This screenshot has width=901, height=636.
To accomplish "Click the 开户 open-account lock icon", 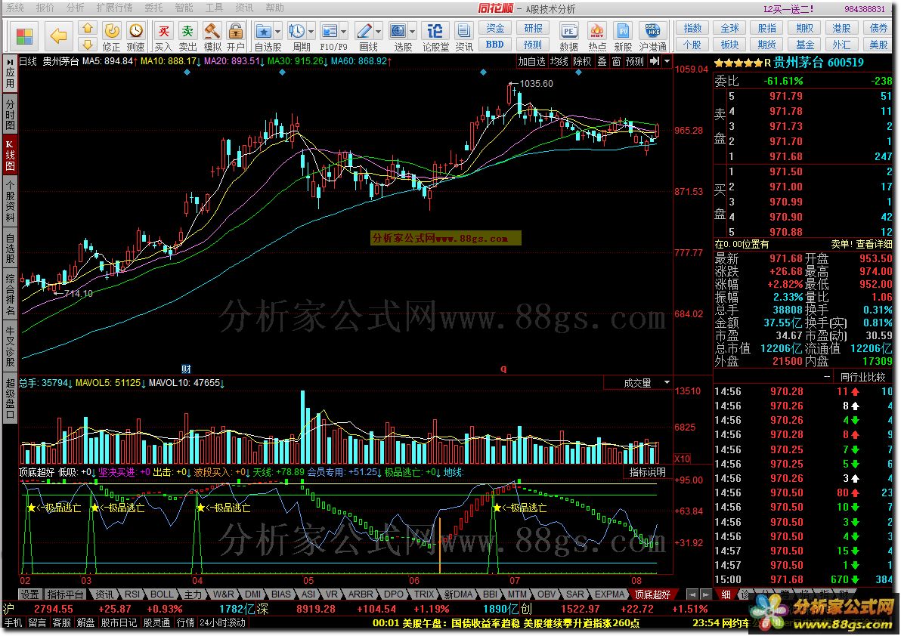I will point(236,37).
